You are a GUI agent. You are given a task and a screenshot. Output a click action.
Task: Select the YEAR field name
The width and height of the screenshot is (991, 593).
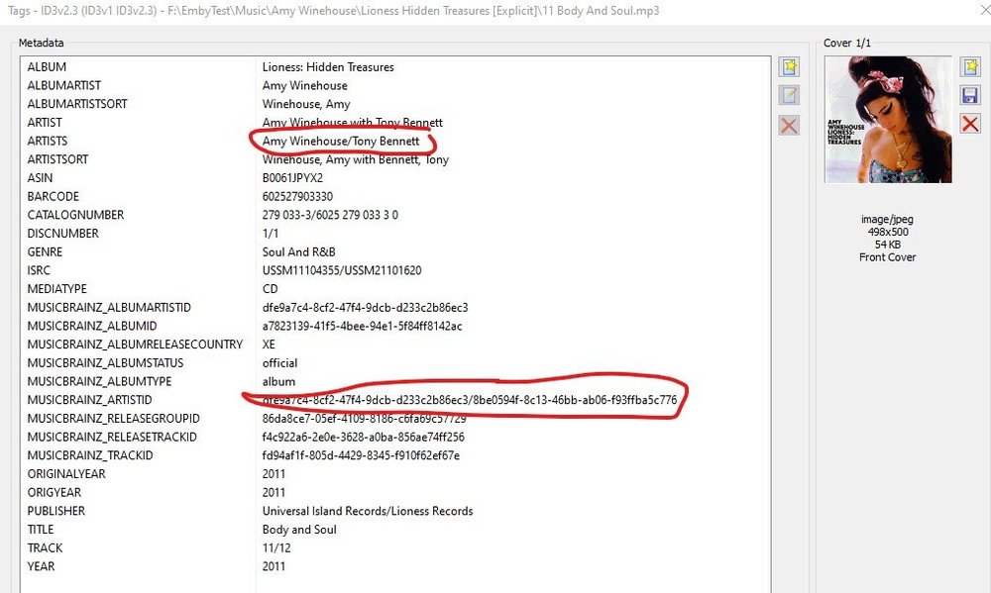(41, 566)
